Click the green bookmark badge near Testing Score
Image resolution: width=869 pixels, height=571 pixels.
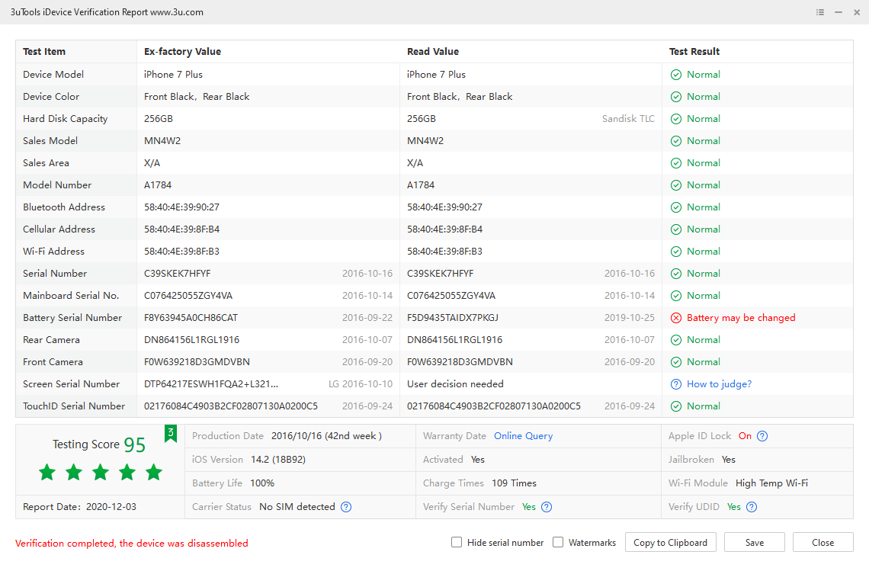point(171,434)
